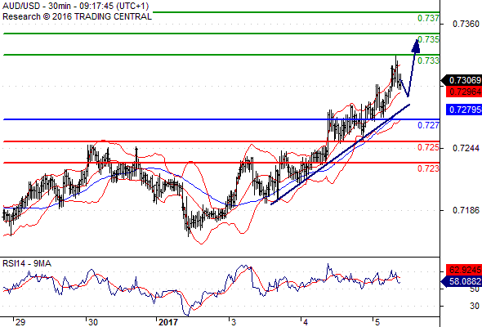Click the RSI axis value 50
The width and height of the screenshot is (482, 327).
[475, 289]
